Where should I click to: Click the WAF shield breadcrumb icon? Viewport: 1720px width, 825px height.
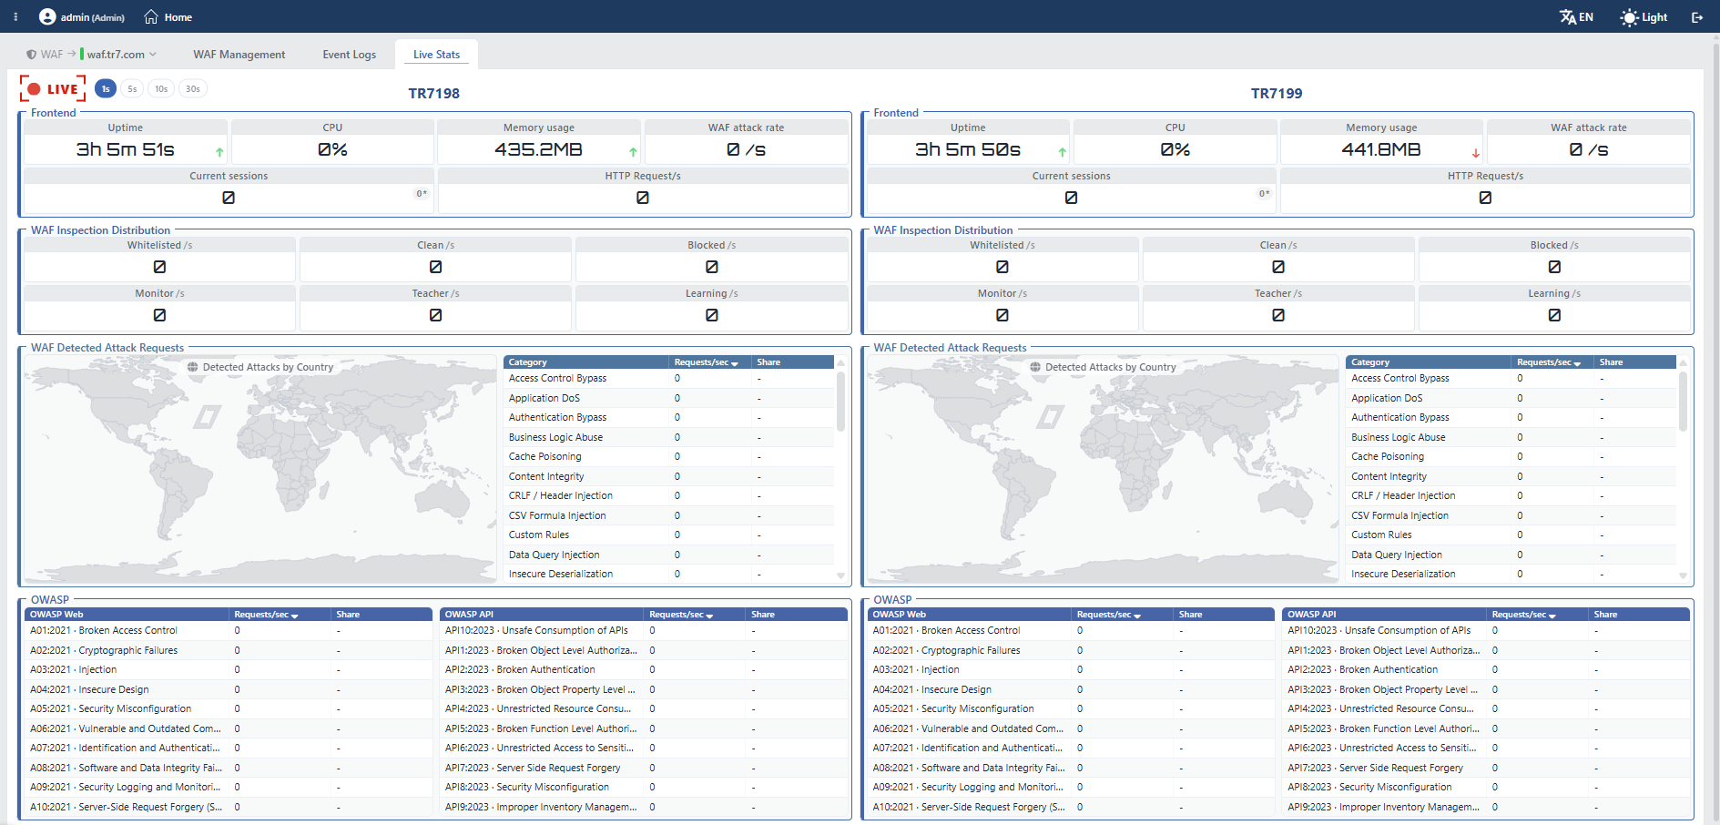[x=31, y=55]
